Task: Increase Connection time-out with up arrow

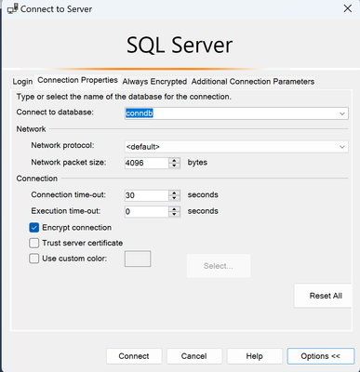Action: (x=174, y=193)
